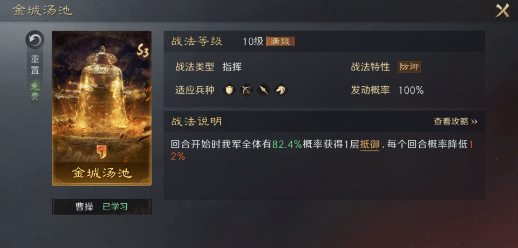518x248 pixels.
Task: Tap the horse cavalry troop icon
Action: pyautogui.click(x=281, y=90)
